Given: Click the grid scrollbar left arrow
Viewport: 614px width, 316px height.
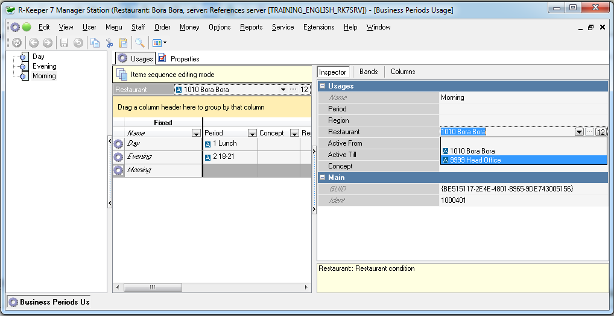Looking at the screenshot, I should (117, 288).
